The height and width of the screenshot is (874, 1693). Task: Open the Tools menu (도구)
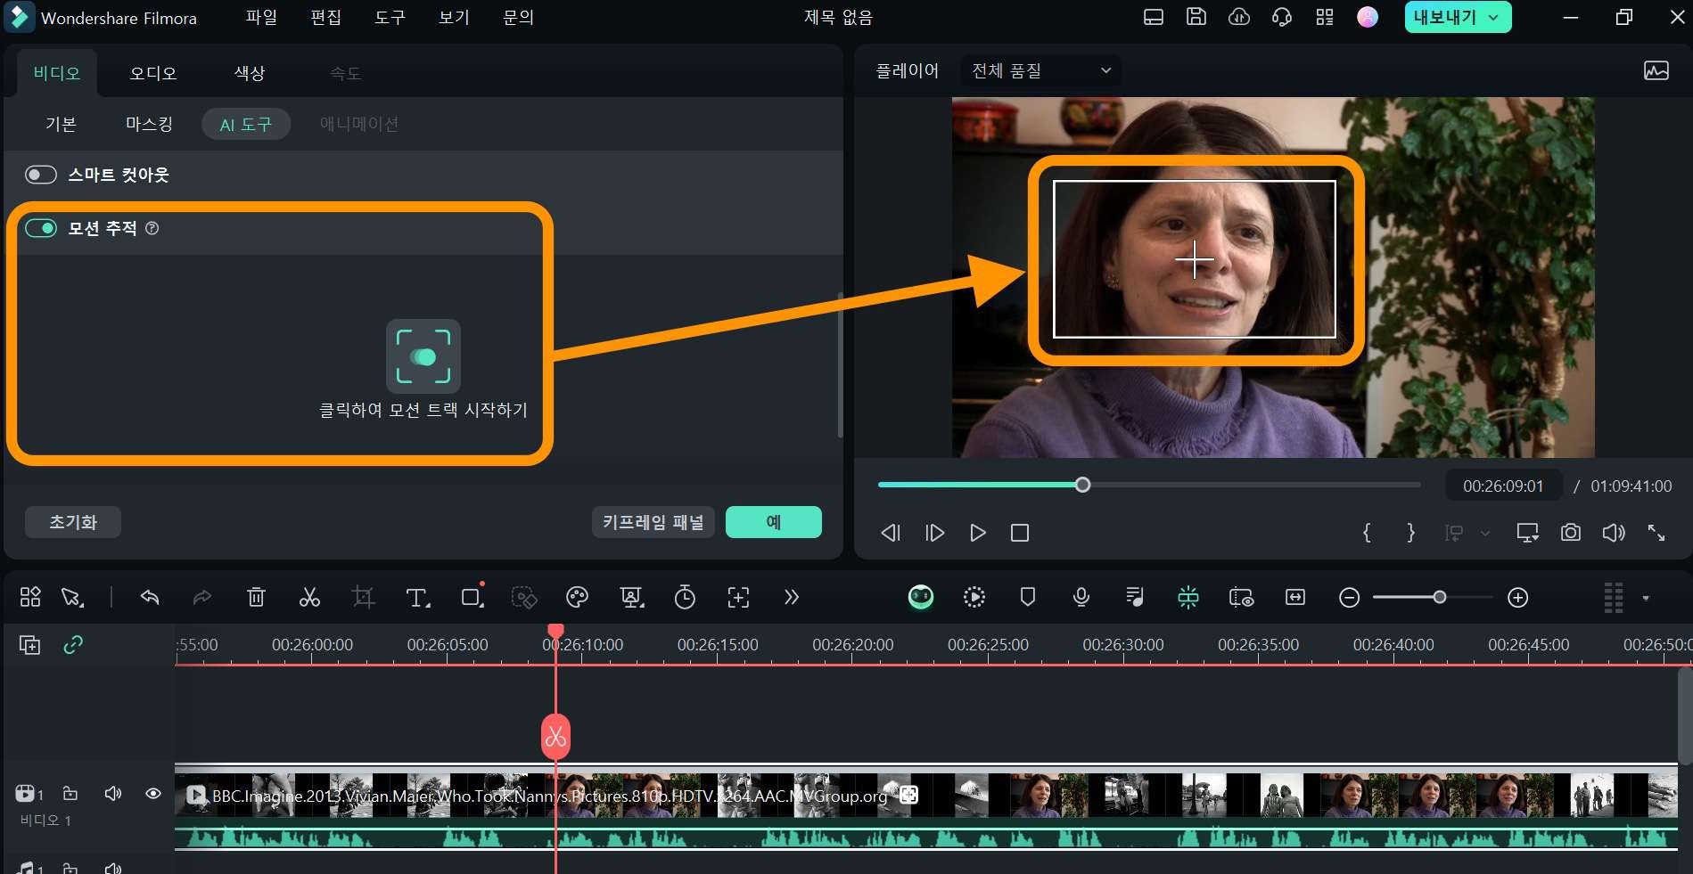(390, 17)
